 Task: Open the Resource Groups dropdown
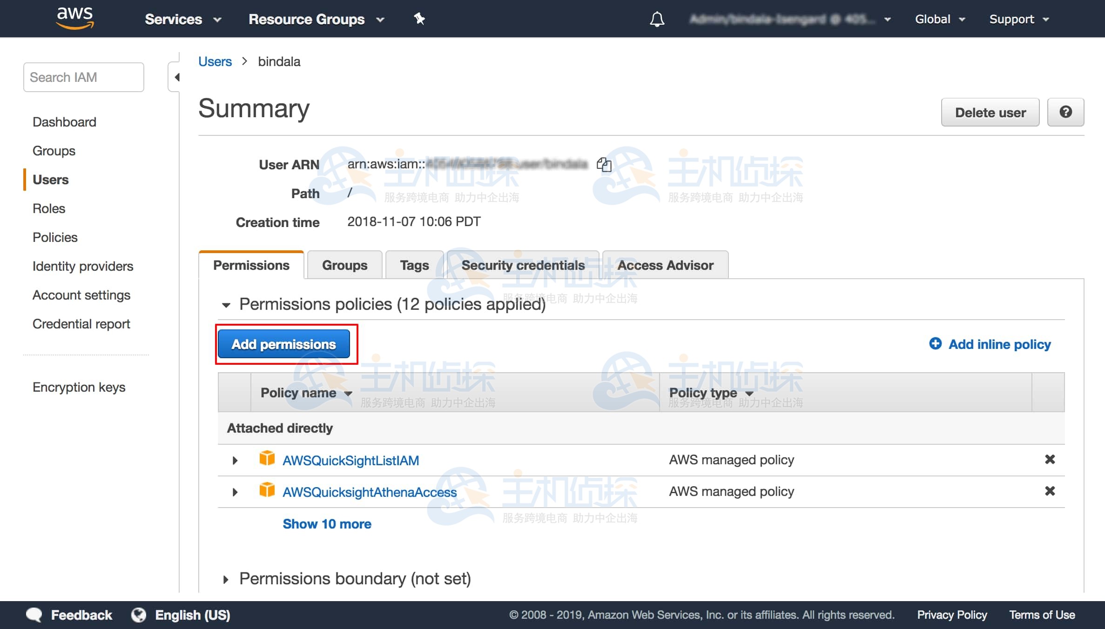point(316,19)
